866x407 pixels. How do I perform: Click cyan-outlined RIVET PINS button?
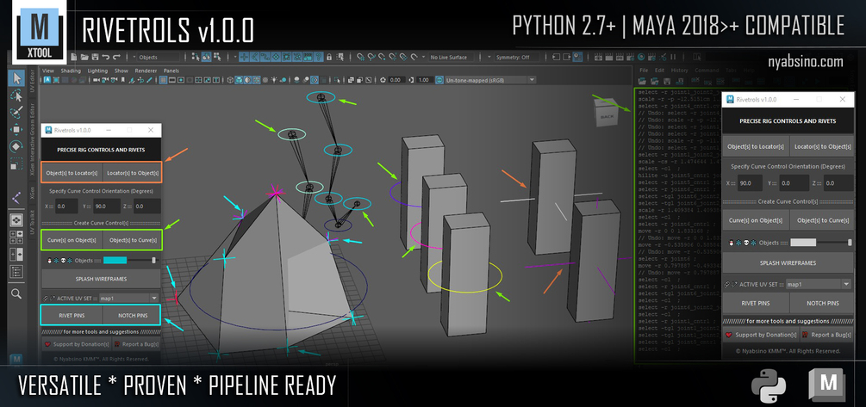pos(72,316)
